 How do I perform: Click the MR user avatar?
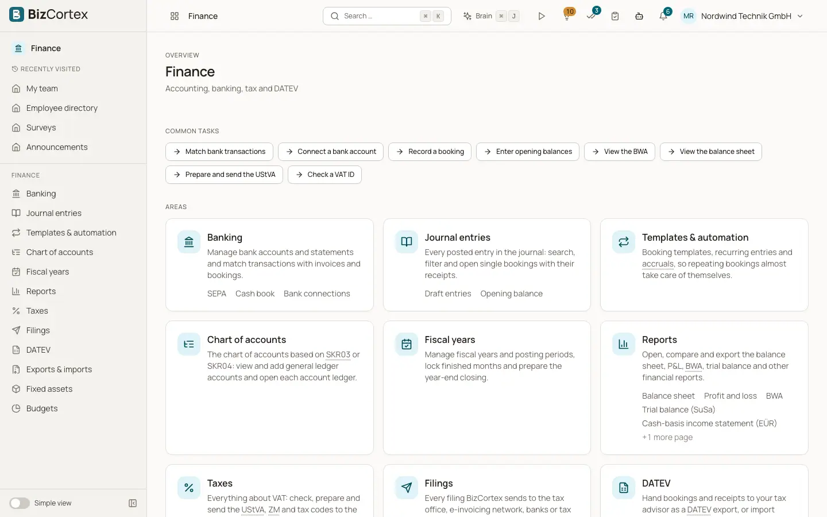click(x=689, y=16)
